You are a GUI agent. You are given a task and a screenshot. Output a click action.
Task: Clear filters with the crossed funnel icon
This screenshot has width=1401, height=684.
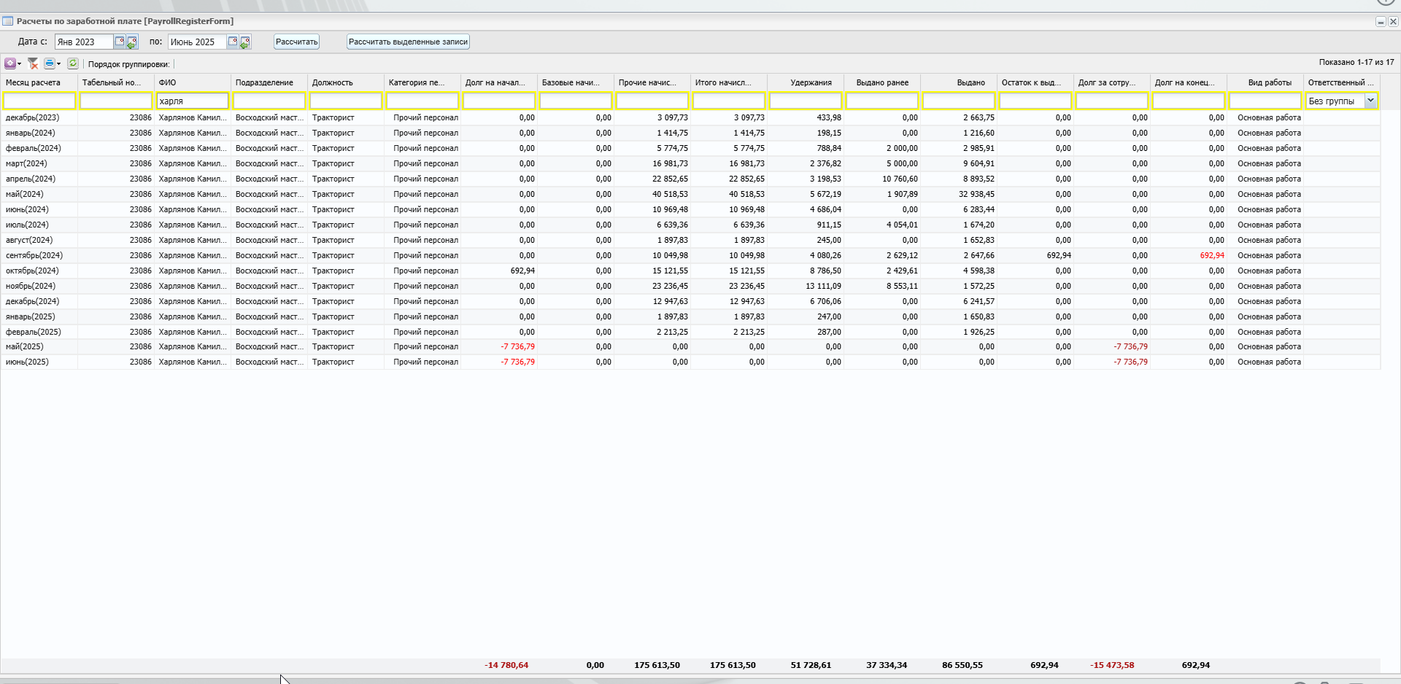33,63
